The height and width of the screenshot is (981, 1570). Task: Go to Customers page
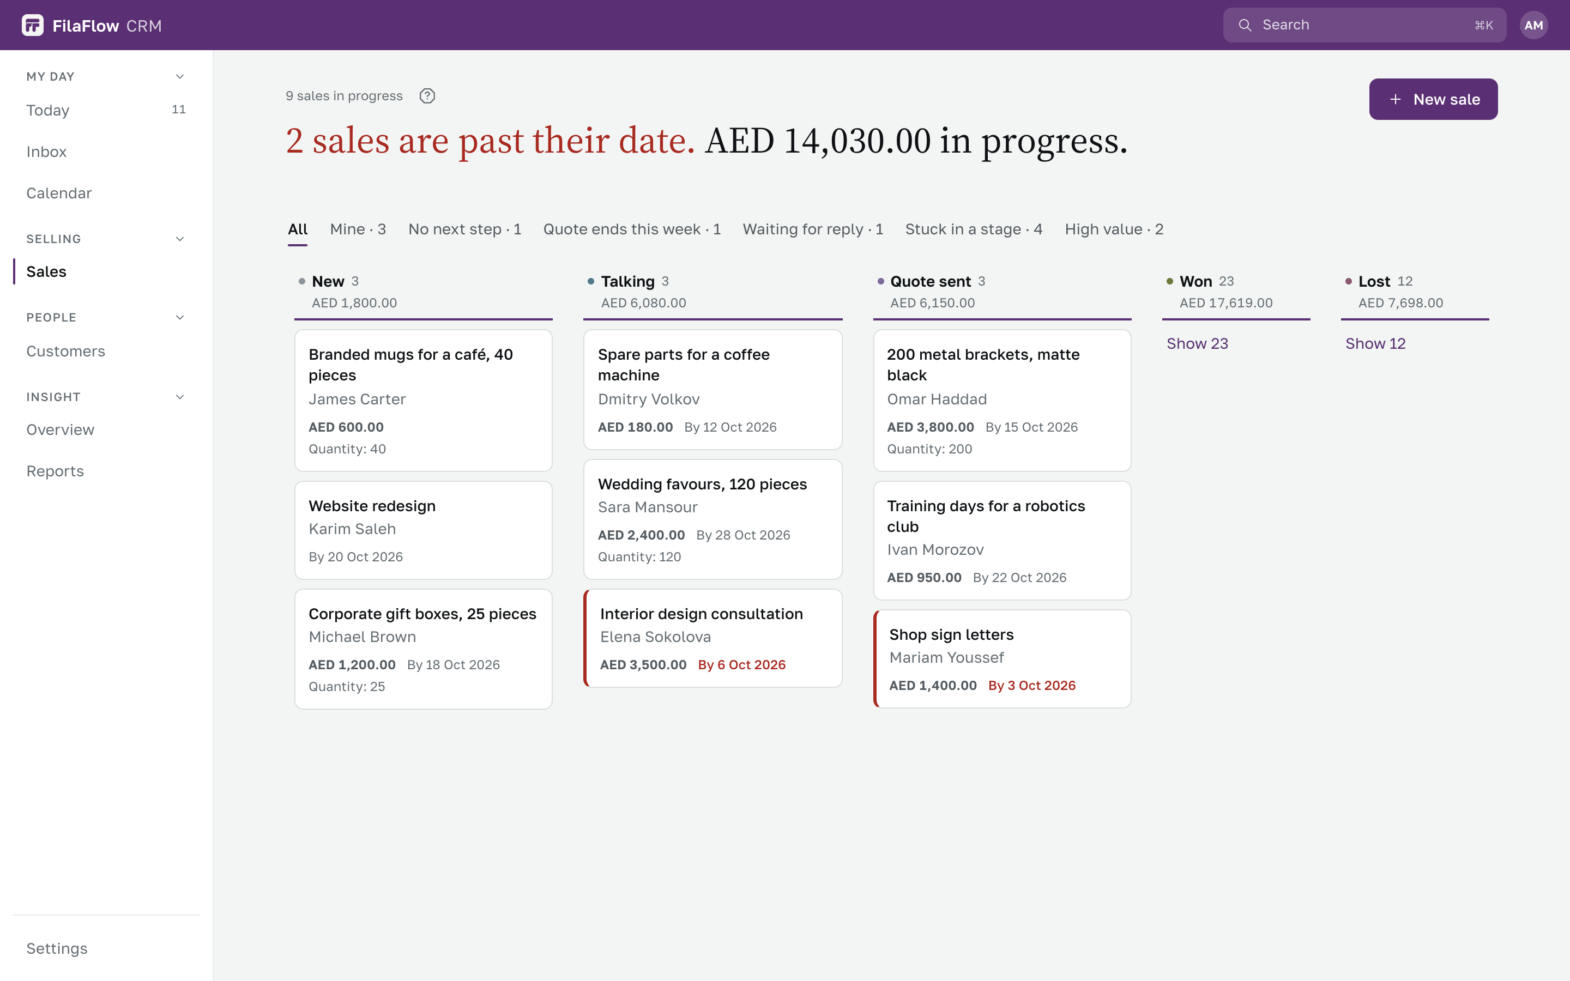pos(106,352)
